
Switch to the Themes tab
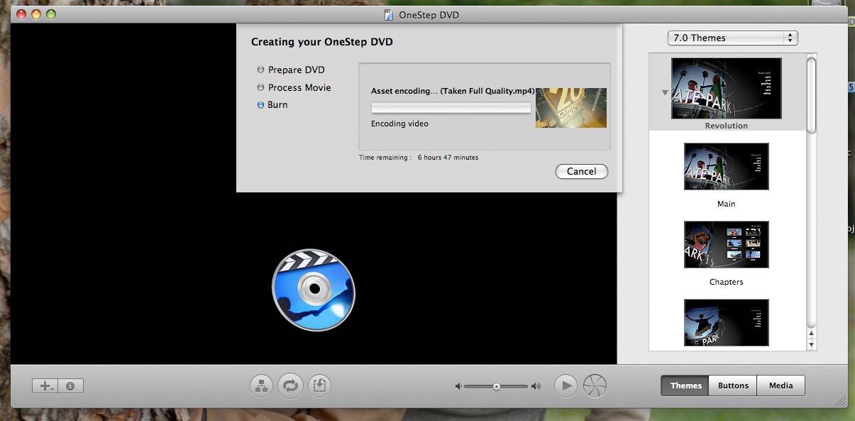(685, 386)
